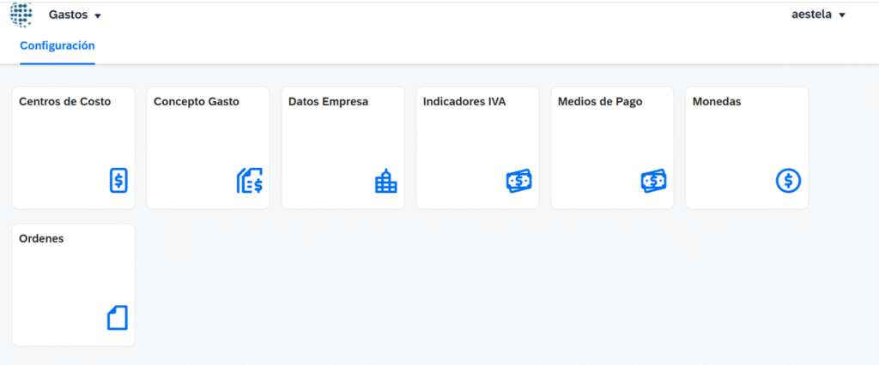Open the Centros de Costo title
The height and width of the screenshot is (365, 879).
(x=64, y=102)
